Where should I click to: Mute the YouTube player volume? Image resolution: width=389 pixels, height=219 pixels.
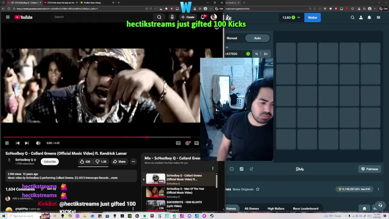38,143
